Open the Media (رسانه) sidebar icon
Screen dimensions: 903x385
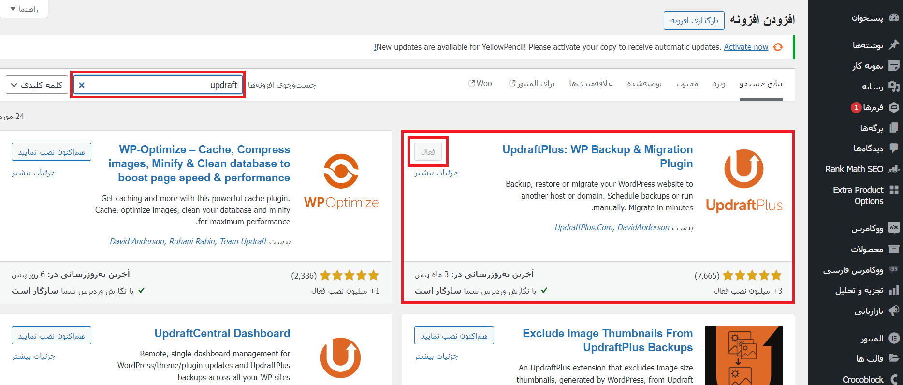894,86
